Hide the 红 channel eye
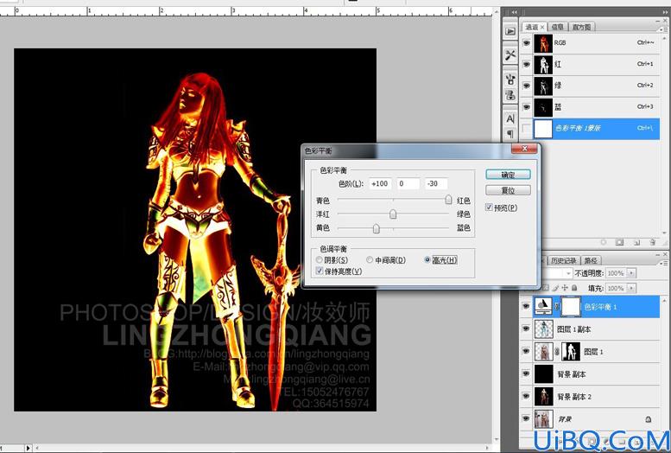This screenshot has height=453, width=671. point(527,64)
